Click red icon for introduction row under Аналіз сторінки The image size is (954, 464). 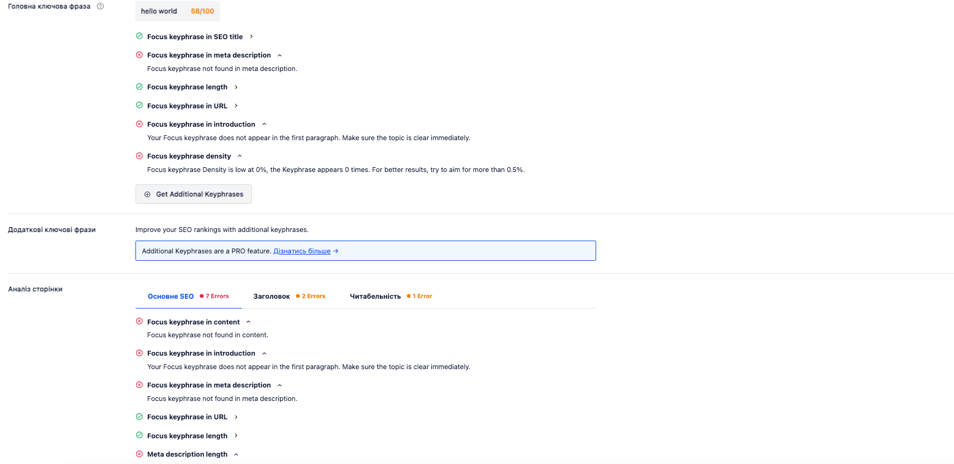click(x=139, y=353)
